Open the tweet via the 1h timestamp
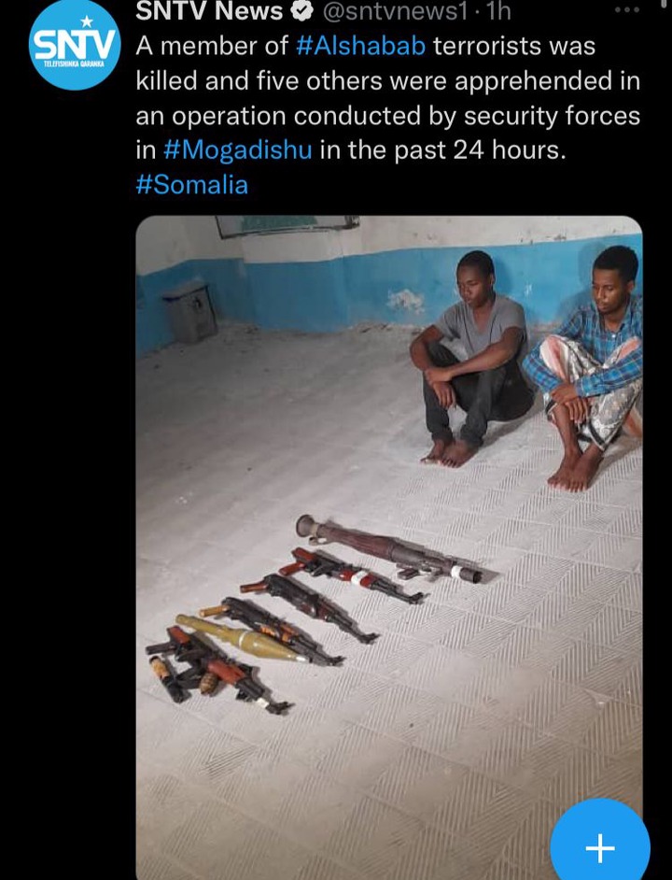 499,12
